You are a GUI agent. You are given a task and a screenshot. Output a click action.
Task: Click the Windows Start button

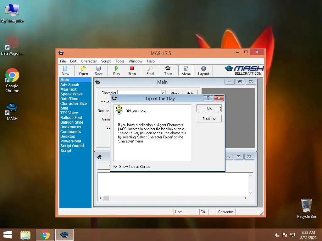8,235
